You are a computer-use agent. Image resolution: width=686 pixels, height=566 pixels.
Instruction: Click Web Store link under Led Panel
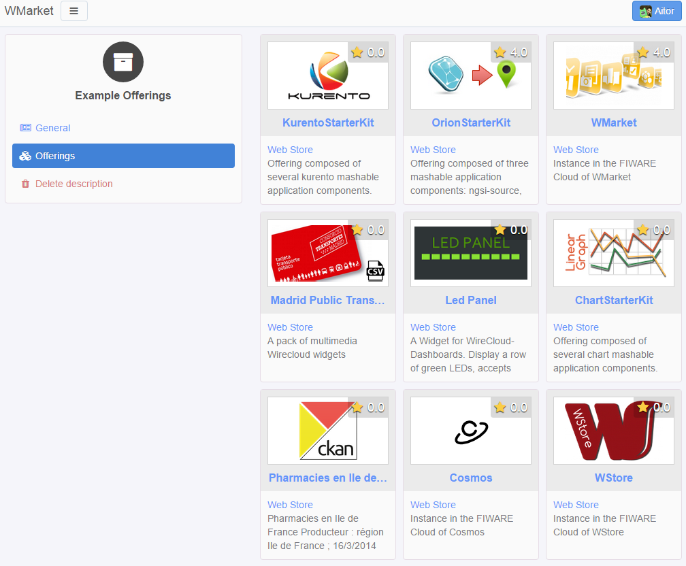[433, 327]
